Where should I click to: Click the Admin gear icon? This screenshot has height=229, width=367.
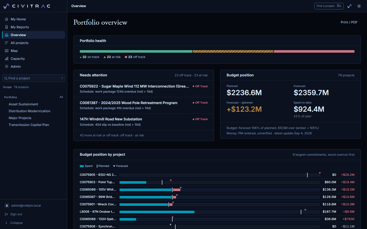(x=7, y=66)
